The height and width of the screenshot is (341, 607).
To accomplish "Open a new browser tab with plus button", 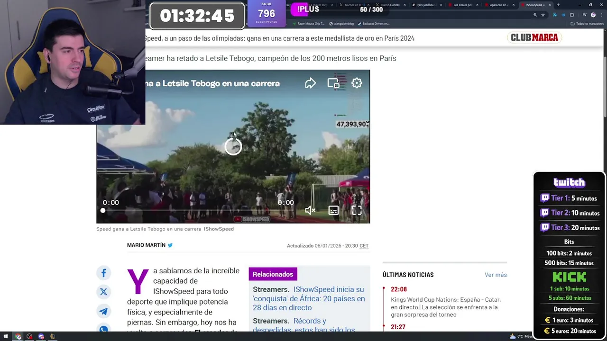I will click(x=558, y=5).
